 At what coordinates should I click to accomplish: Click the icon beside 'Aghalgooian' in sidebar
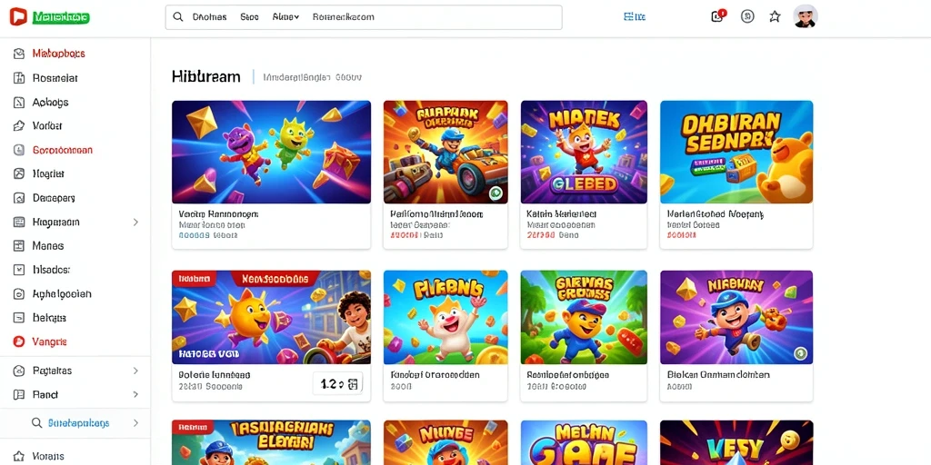click(x=19, y=293)
